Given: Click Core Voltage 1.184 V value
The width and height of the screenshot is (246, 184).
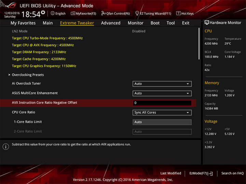Looking at the screenshot, I should tap(229, 57).
